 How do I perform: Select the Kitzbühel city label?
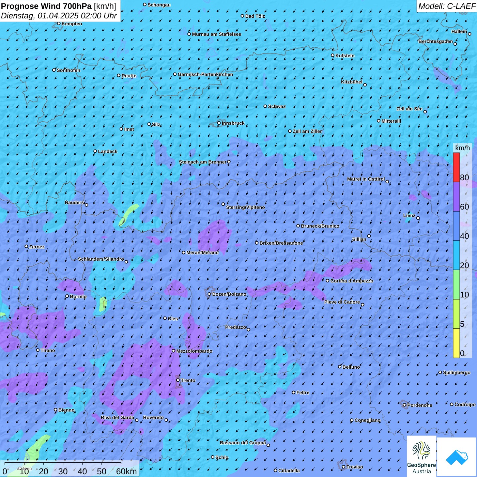click(x=352, y=82)
